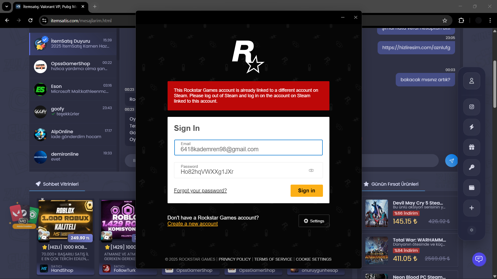Screen dimensions: 497x279
Task: Focus the Email input field
Action: click(248, 148)
